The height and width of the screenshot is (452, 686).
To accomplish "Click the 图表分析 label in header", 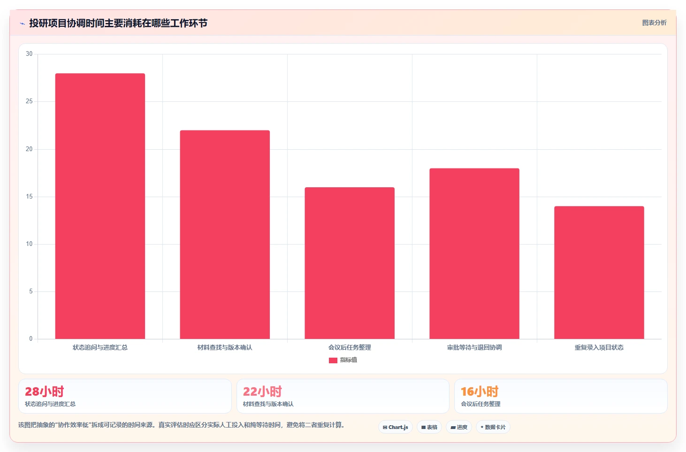I will (x=654, y=23).
